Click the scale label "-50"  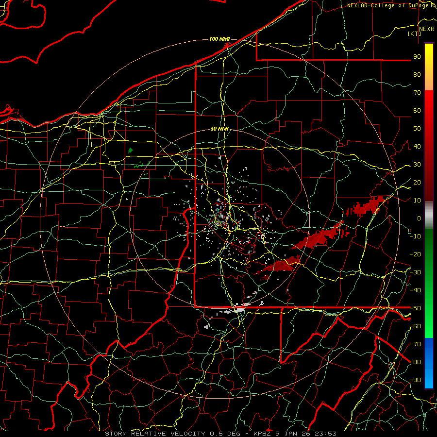[x=415, y=308]
